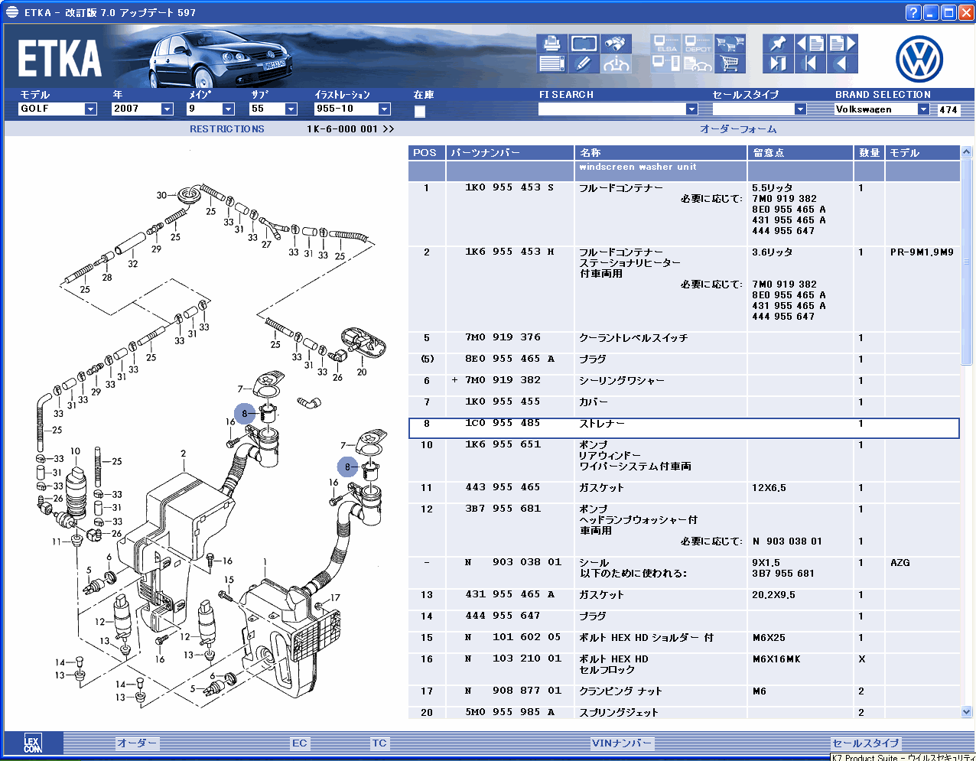The width and height of the screenshot is (976, 761).
Task: Click the pushpin icon
Action: 778,44
